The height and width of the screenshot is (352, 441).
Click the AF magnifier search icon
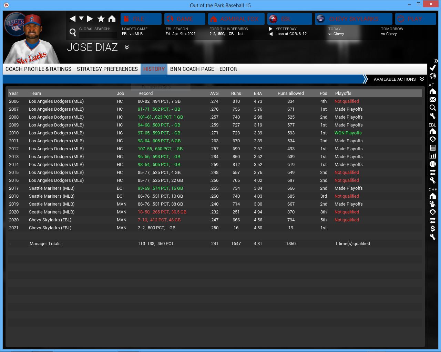[433, 108]
